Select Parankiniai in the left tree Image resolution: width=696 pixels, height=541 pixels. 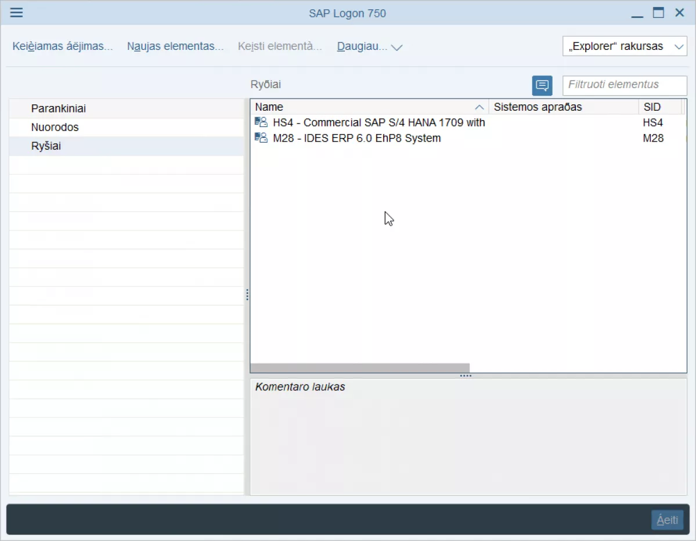[127, 108]
